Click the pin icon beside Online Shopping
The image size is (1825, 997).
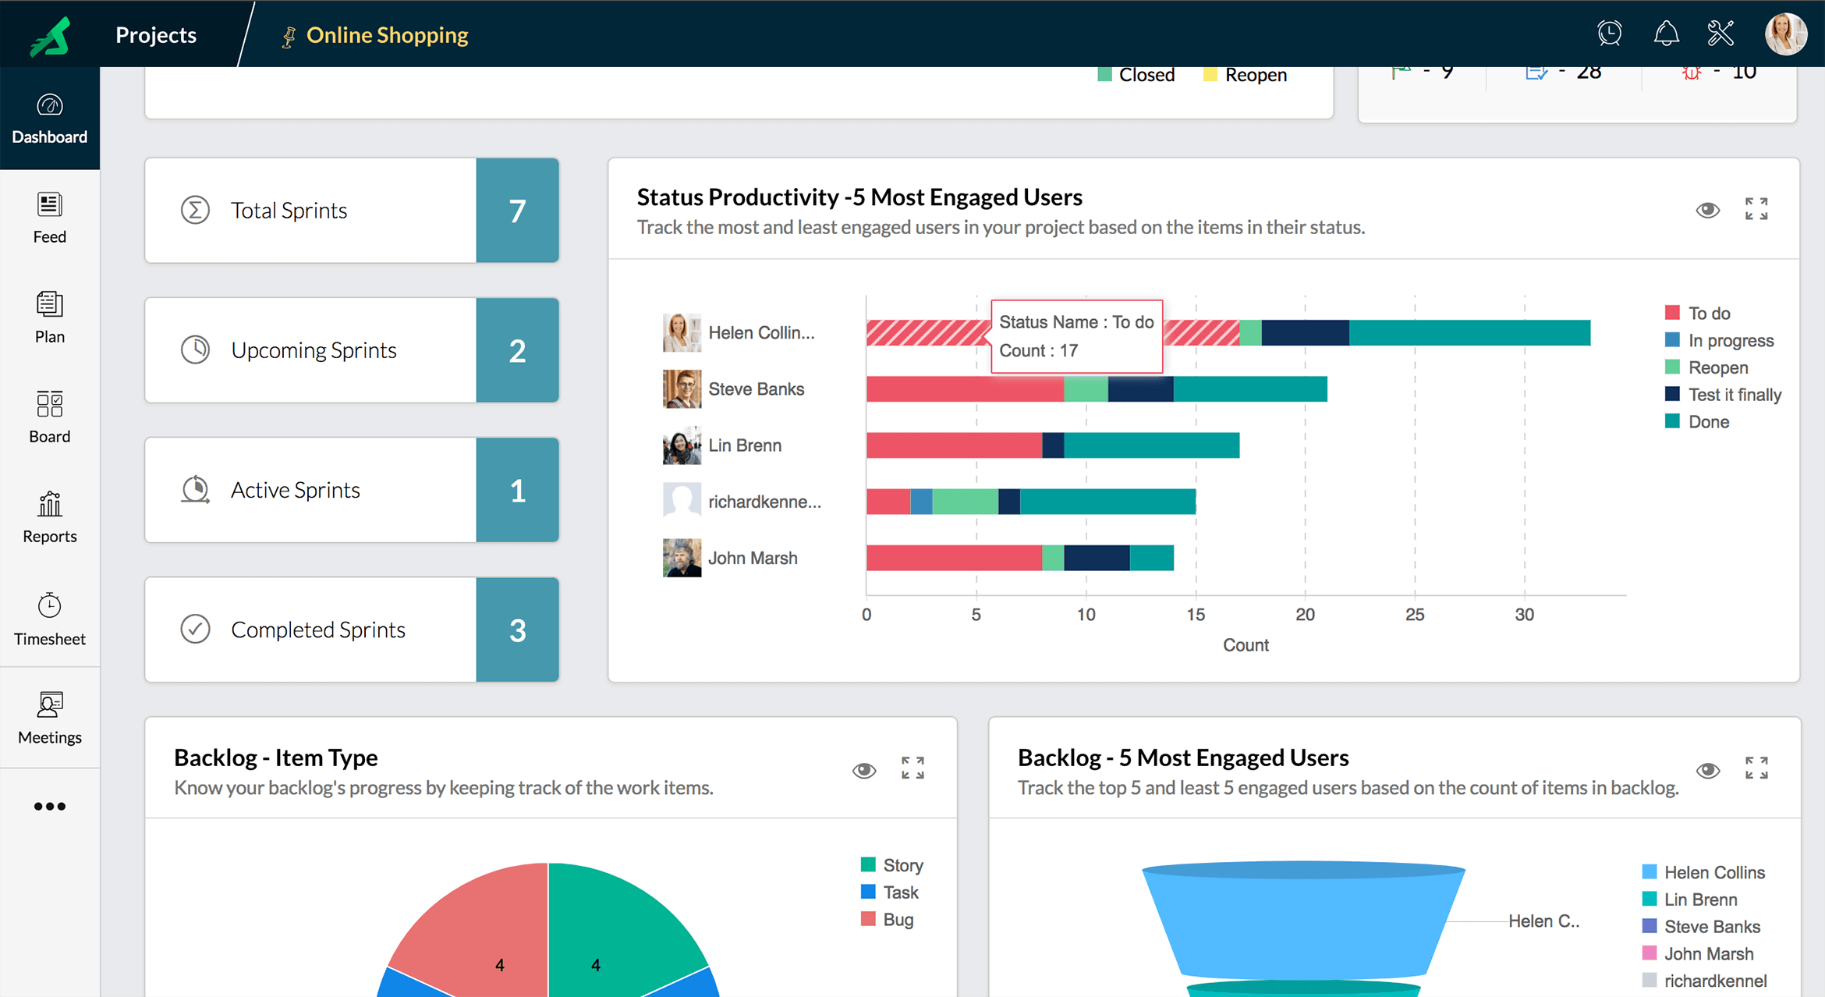[x=288, y=37]
